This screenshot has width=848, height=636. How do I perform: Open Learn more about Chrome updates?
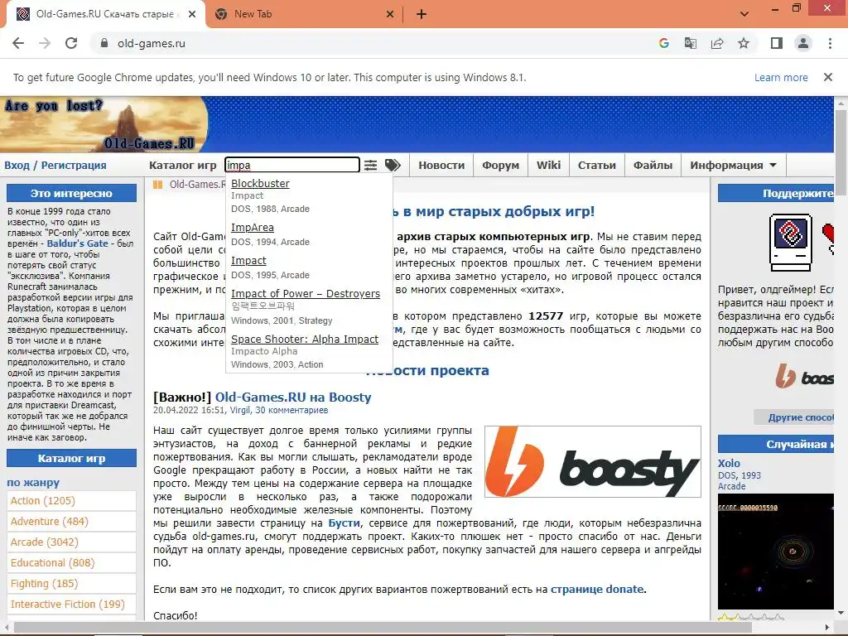point(781,77)
